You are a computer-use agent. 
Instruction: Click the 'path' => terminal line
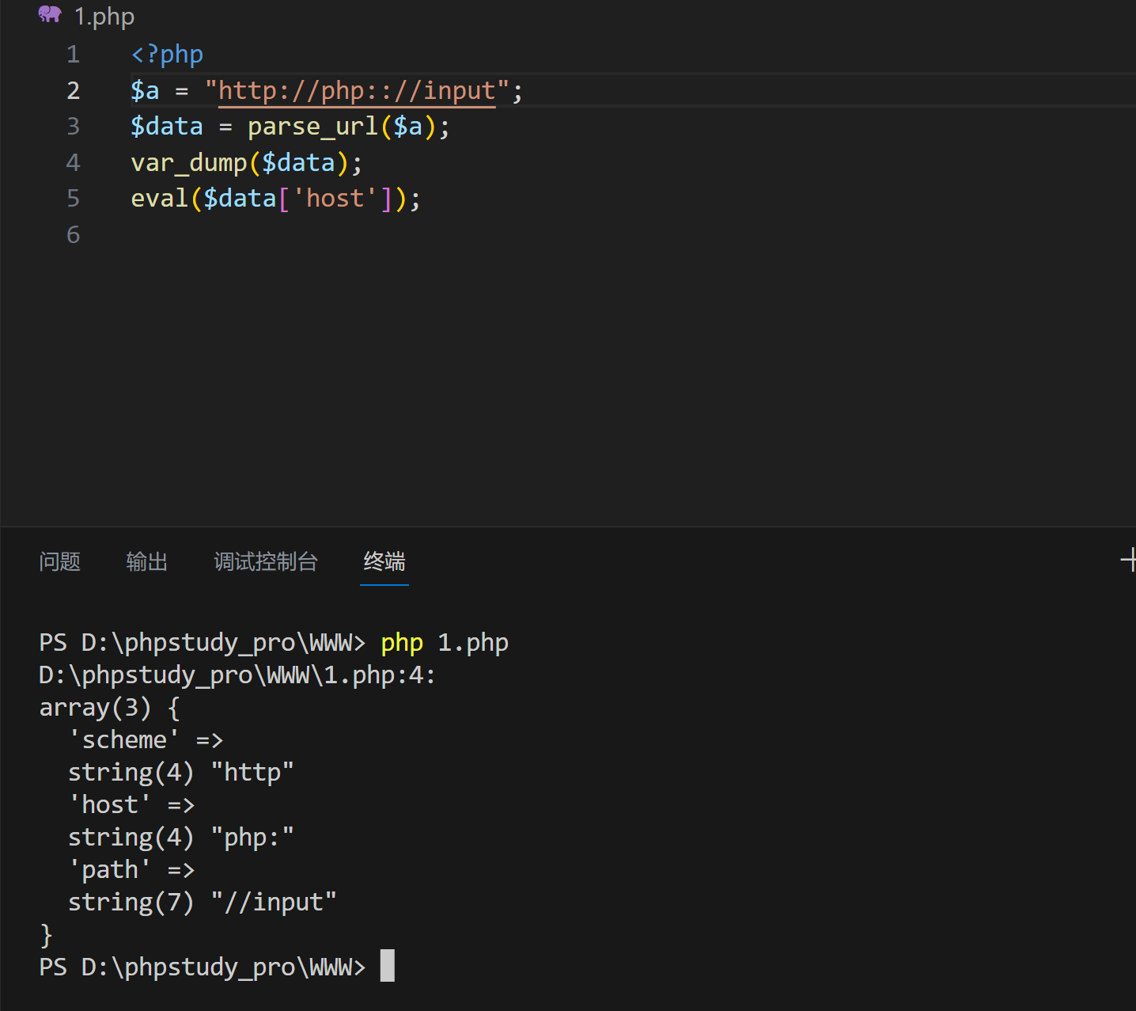tap(131, 870)
